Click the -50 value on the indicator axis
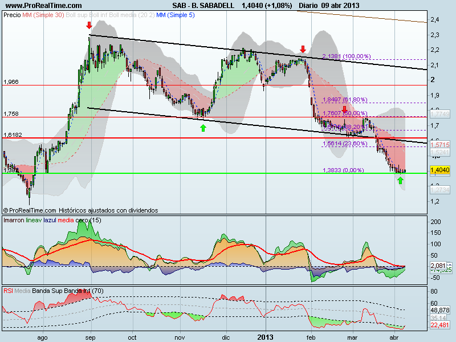This screenshot has width=456, height=342. point(435,278)
